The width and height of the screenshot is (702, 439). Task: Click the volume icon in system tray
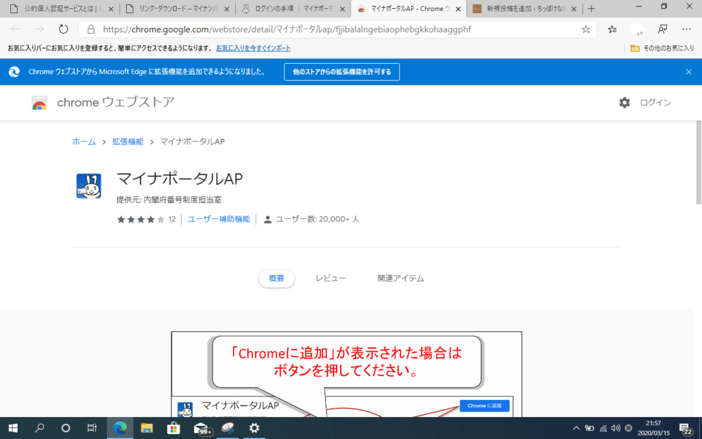tap(616, 428)
